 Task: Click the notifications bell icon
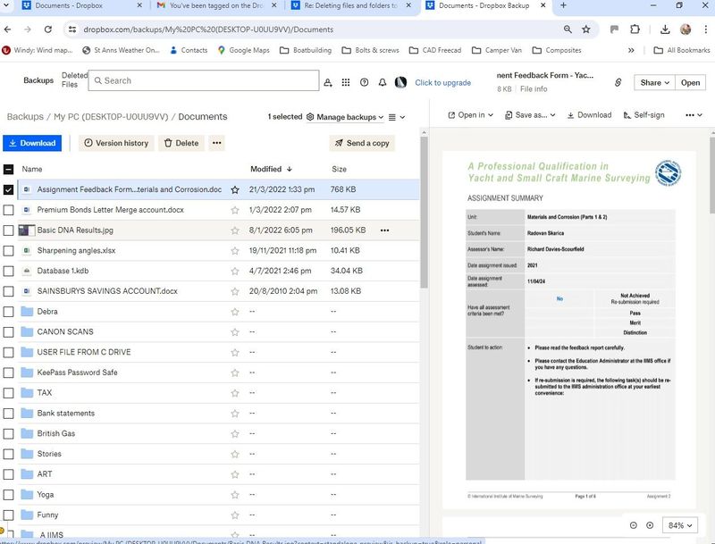point(383,82)
